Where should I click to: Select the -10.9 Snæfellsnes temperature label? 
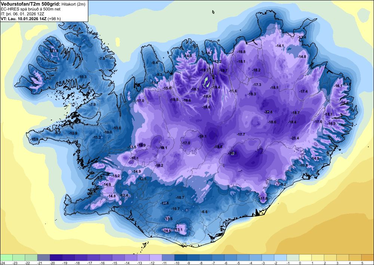pos(73,133)
